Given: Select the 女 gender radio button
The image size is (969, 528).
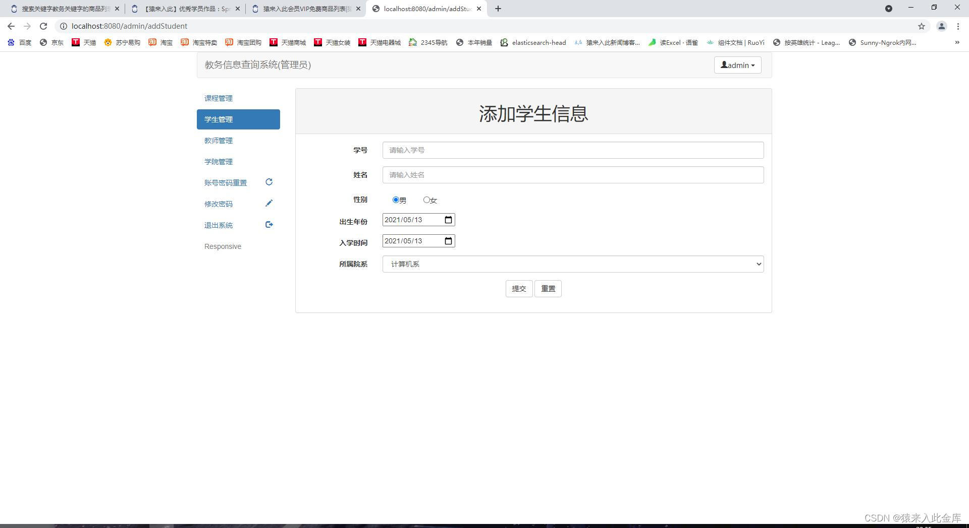Looking at the screenshot, I should [426, 200].
